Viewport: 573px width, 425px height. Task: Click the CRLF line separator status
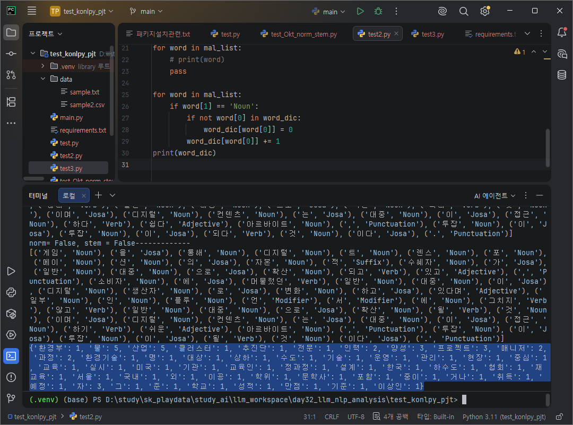(x=332, y=417)
